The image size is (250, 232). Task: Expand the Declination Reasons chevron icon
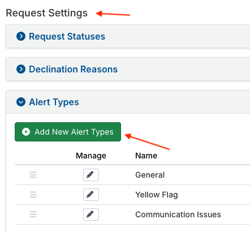coord(21,69)
